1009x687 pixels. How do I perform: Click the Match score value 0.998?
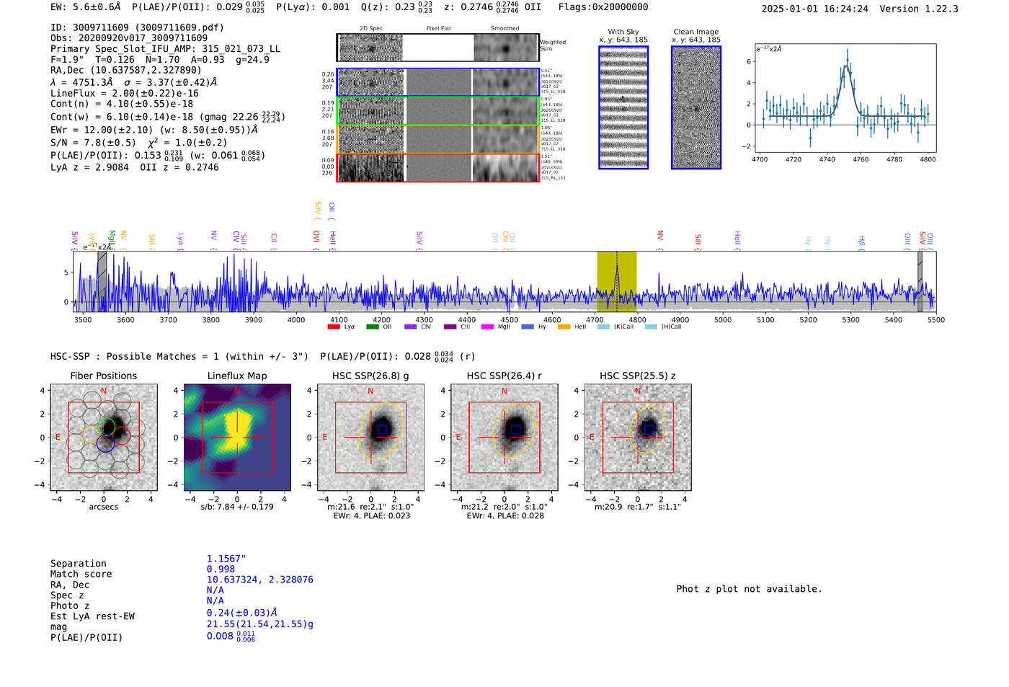221,569
